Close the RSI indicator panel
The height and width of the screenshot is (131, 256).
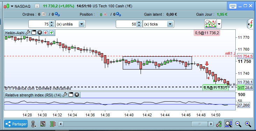click(x=77, y=95)
